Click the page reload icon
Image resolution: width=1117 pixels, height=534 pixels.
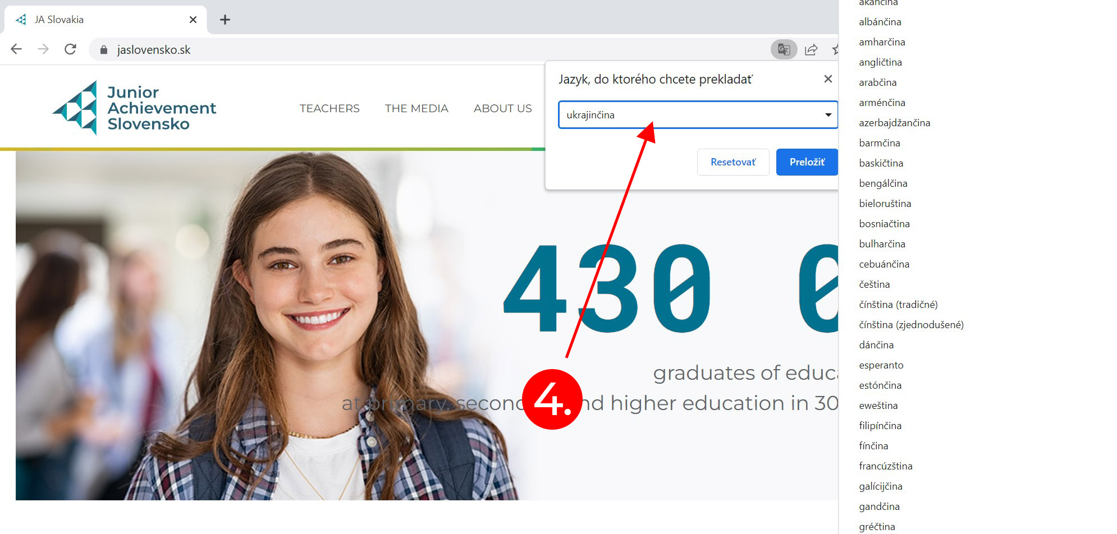pos(70,49)
